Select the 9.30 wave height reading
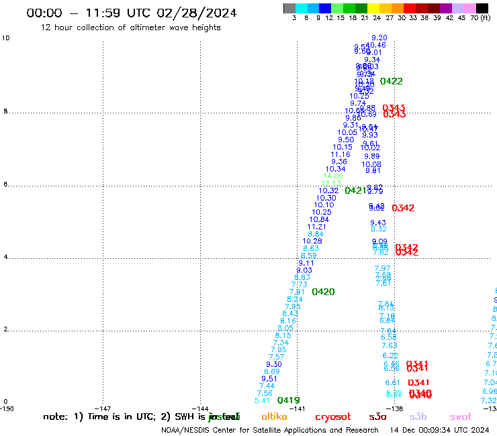The image size is (497, 436). click(274, 364)
